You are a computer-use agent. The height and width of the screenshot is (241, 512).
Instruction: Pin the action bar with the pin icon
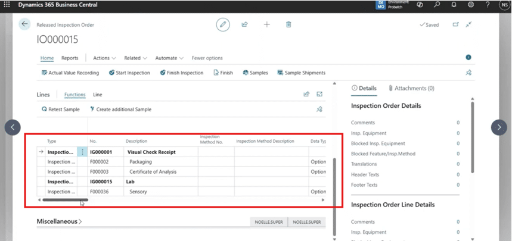coord(468,73)
